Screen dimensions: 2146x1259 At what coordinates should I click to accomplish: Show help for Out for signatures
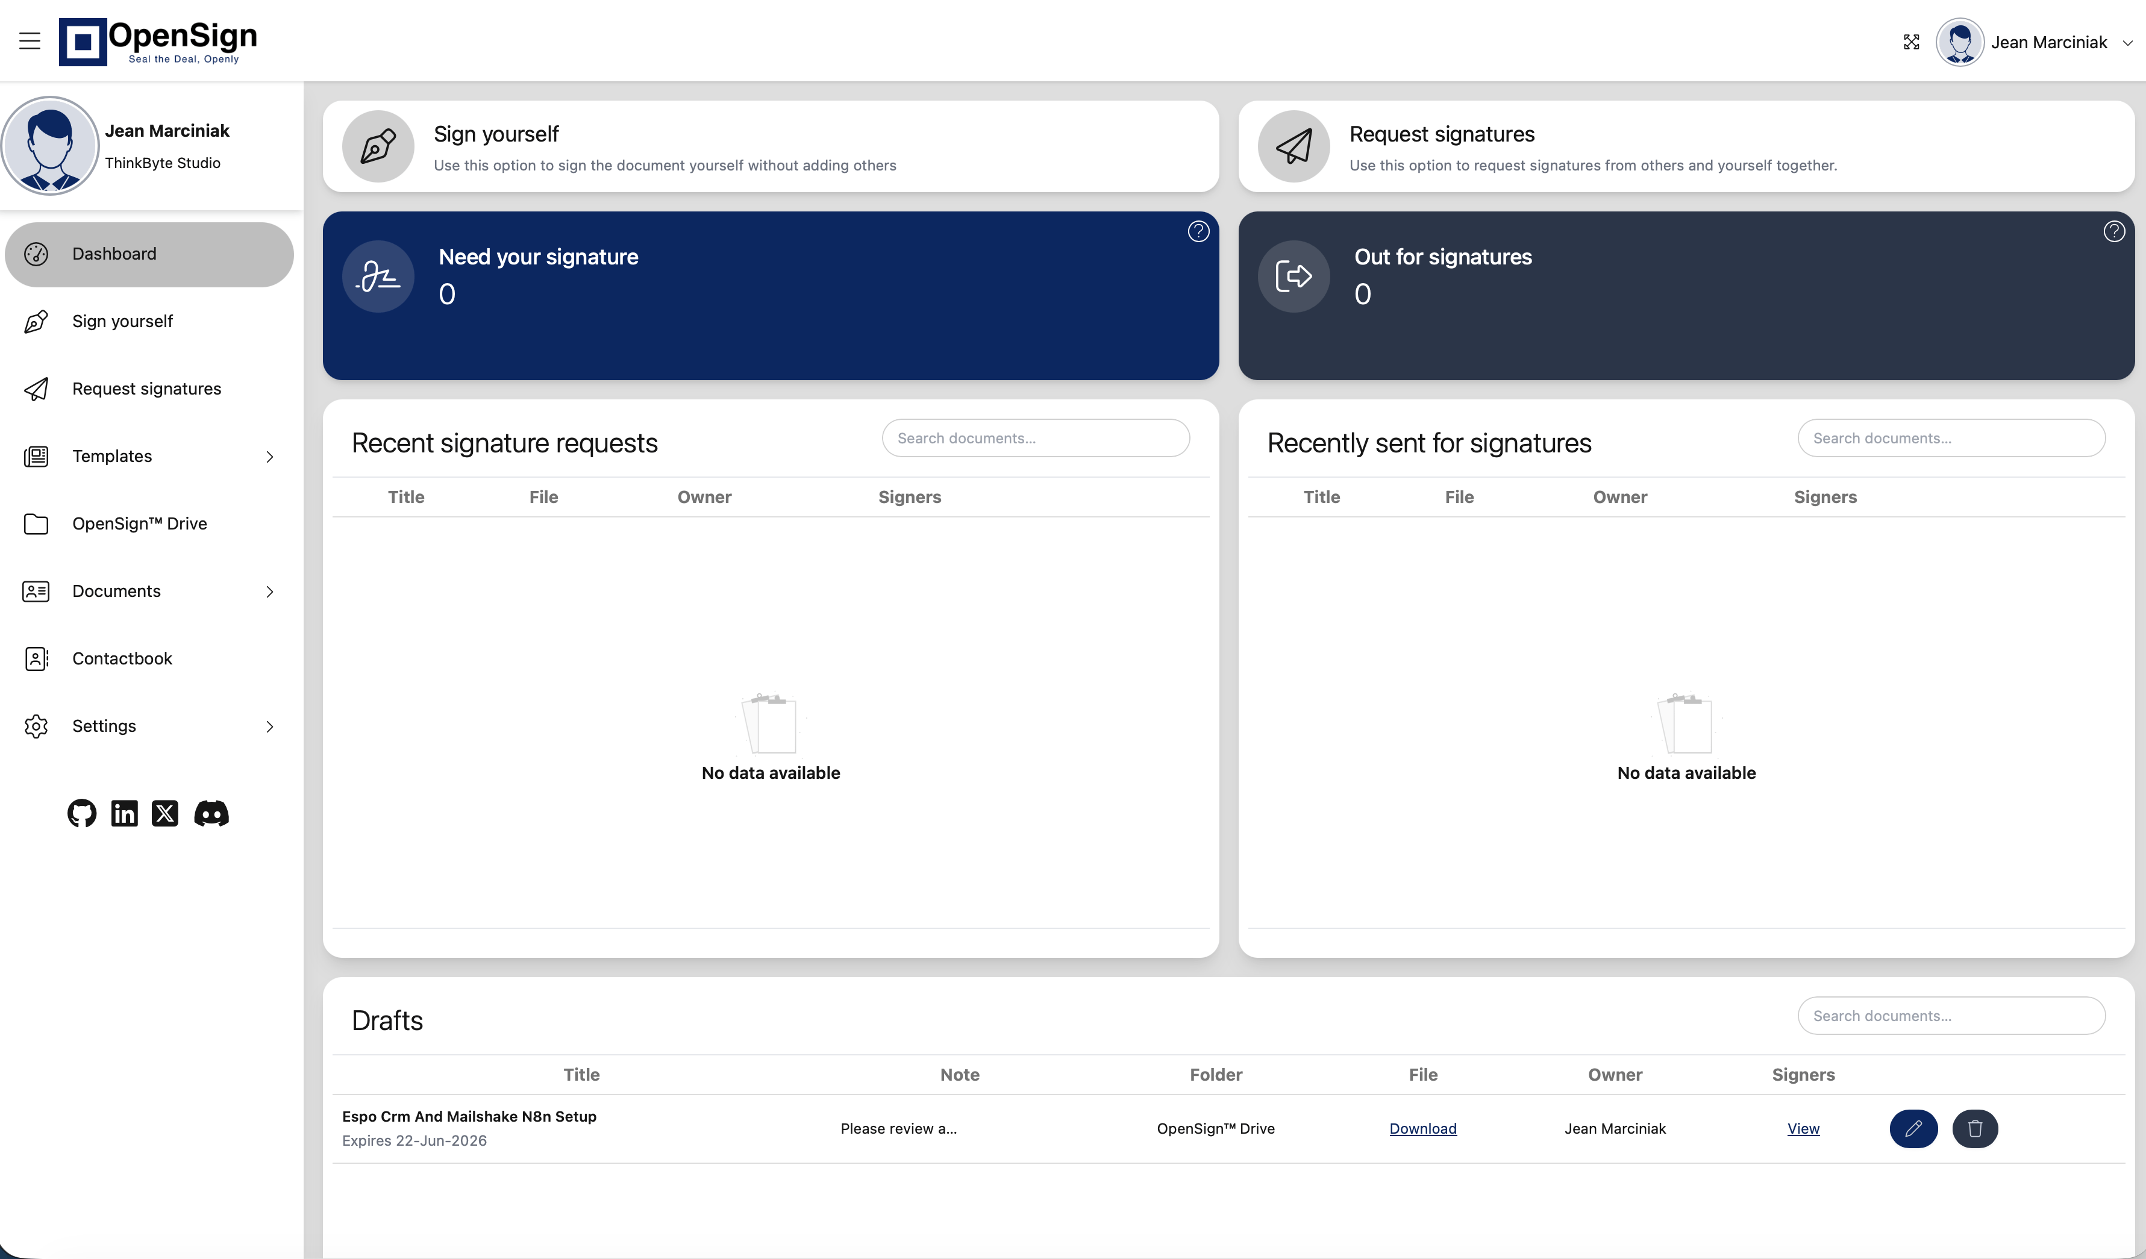coord(2113,231)
